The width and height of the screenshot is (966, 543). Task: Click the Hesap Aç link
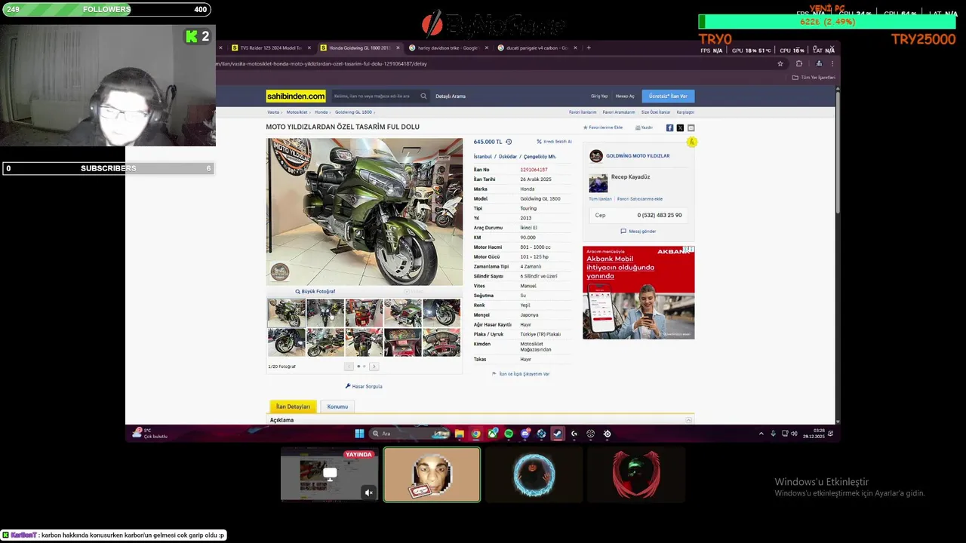625,96
